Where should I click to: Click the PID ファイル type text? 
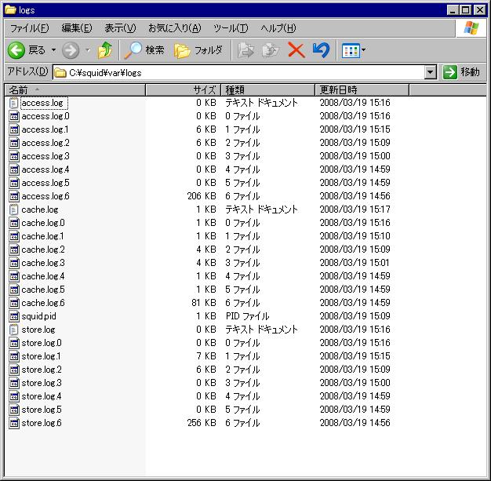point(247,316)
